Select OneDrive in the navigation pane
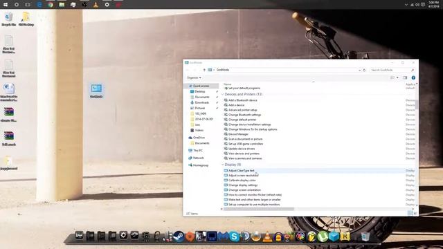The width and height of the screenshot is (443, 249). (x=199, y=138)
